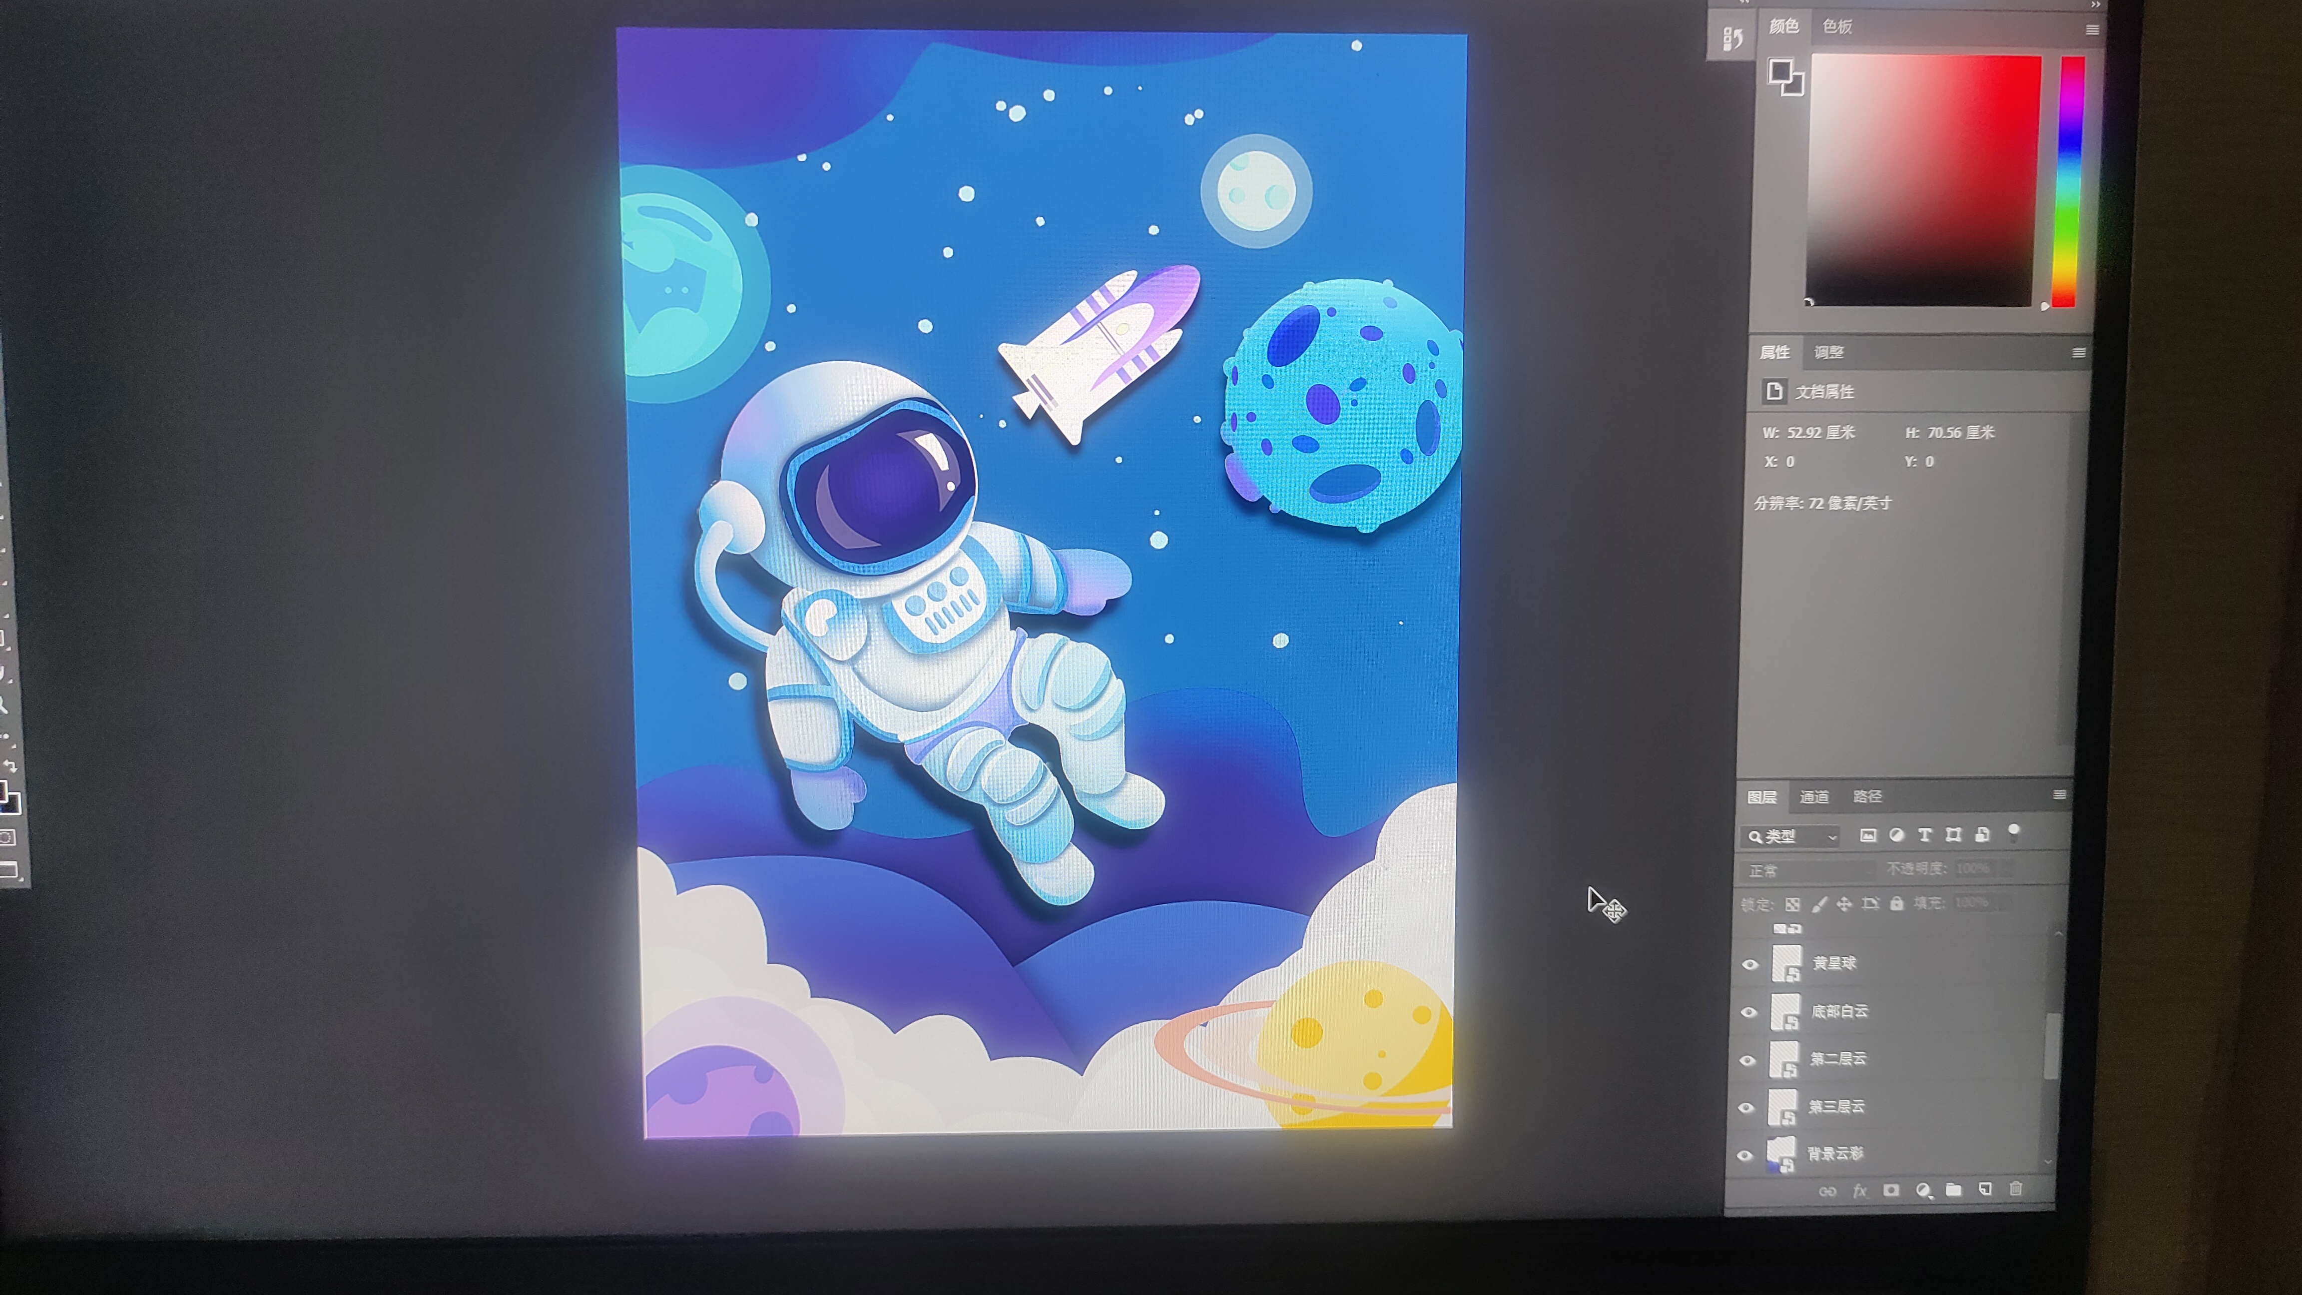Select the 第三层云 layer name
Image resolution: width=2302 pixels, height=1295 pixels.
(x=1836, y=1107)
